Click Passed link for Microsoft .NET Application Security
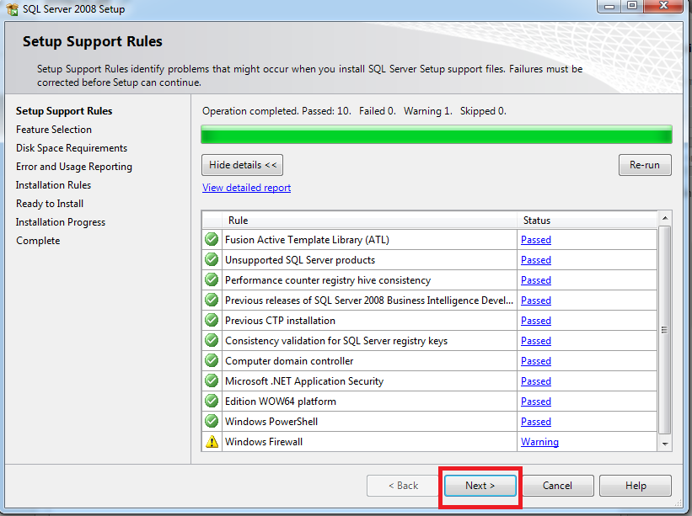Image resolution: width=692 pixels, height=516 pixels. [x=535, y=381]
